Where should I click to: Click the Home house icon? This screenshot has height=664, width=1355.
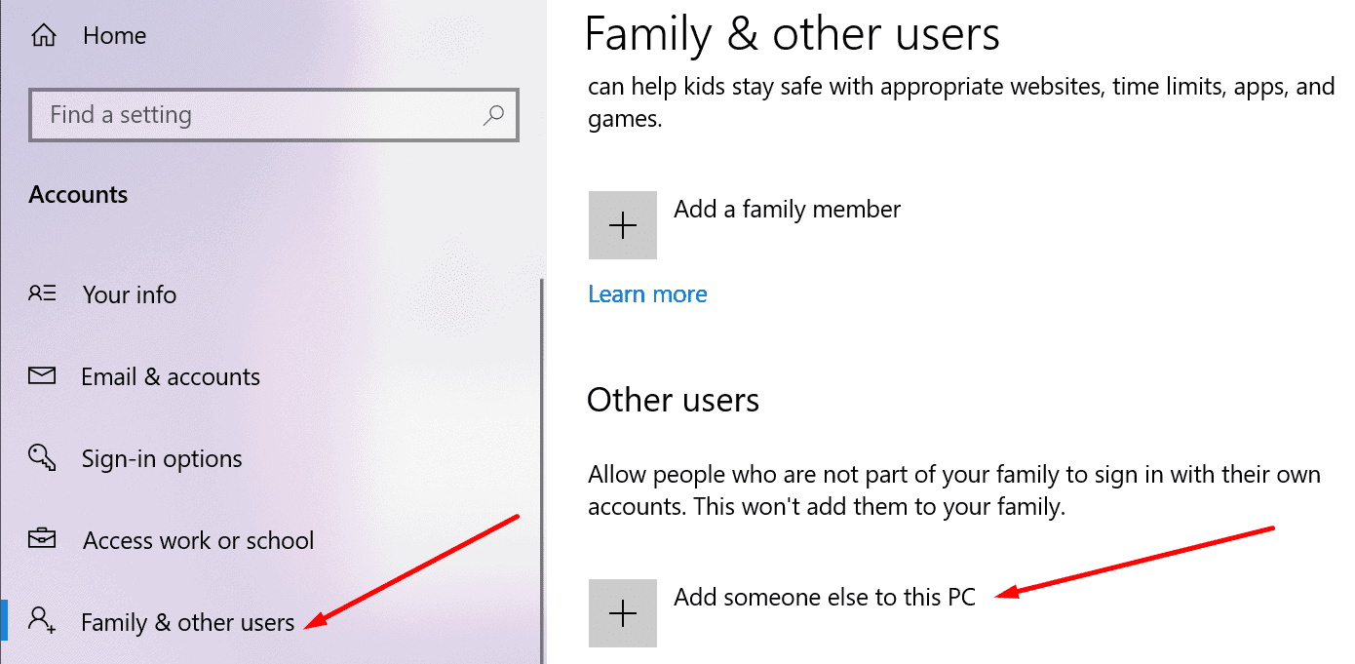[43, 36]
